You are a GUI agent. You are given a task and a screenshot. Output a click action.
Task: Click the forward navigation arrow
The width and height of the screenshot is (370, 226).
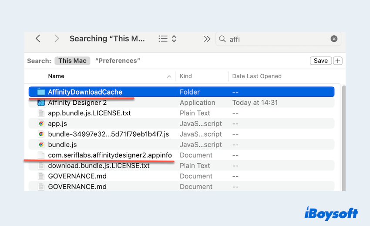[57, 39]
